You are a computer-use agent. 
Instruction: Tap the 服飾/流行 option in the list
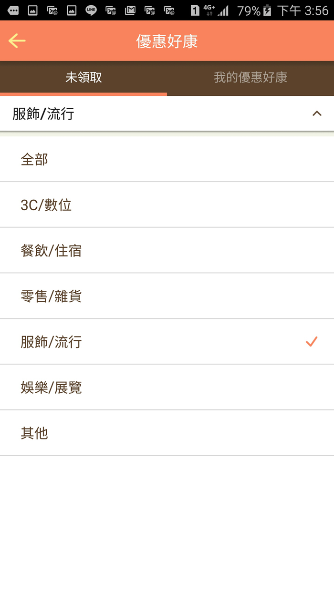pyautogui.click(x=167, y=341)
